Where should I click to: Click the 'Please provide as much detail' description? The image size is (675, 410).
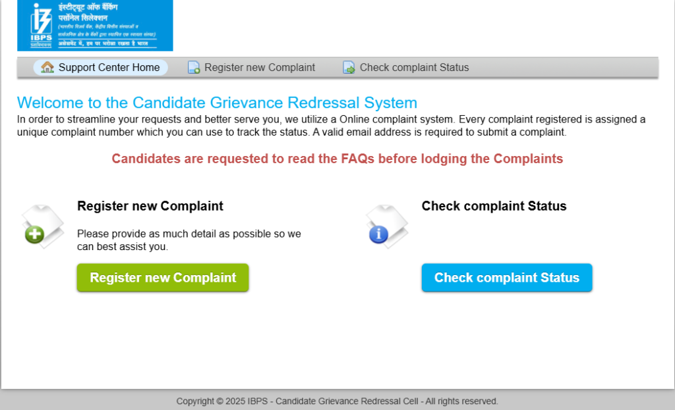click(x=189, y=240)
